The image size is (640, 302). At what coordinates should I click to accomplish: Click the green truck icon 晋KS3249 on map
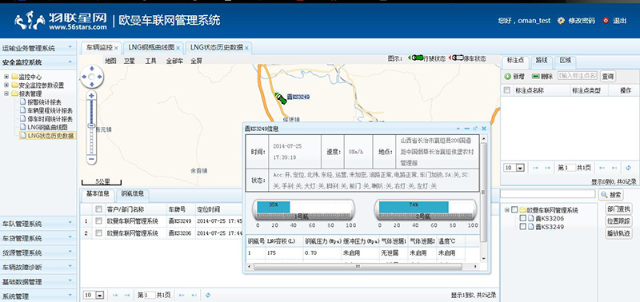tap(281, 98)
